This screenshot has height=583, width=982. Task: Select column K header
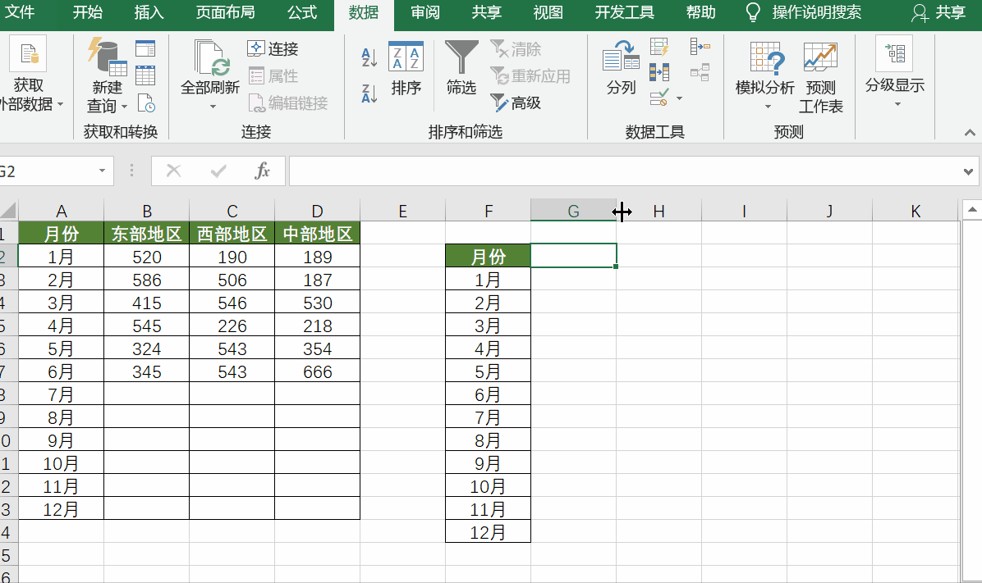(915, 211)
